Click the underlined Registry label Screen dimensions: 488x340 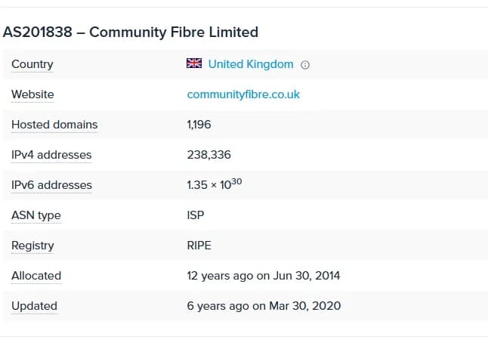tap(32, 246)
